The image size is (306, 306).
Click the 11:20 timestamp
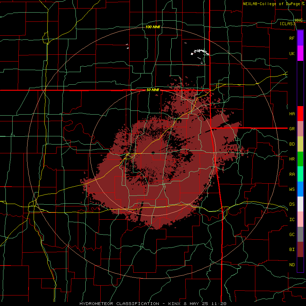(218, 304)
